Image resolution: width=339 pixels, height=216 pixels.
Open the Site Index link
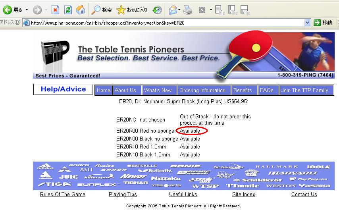point(244,195)
